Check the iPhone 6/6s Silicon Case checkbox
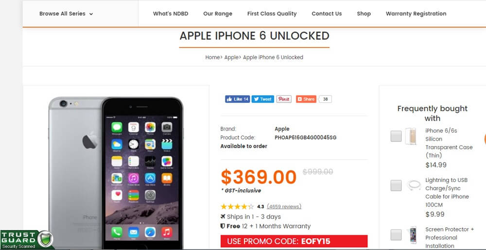Screen dimensions: 486x250 (x=396, y=136)
